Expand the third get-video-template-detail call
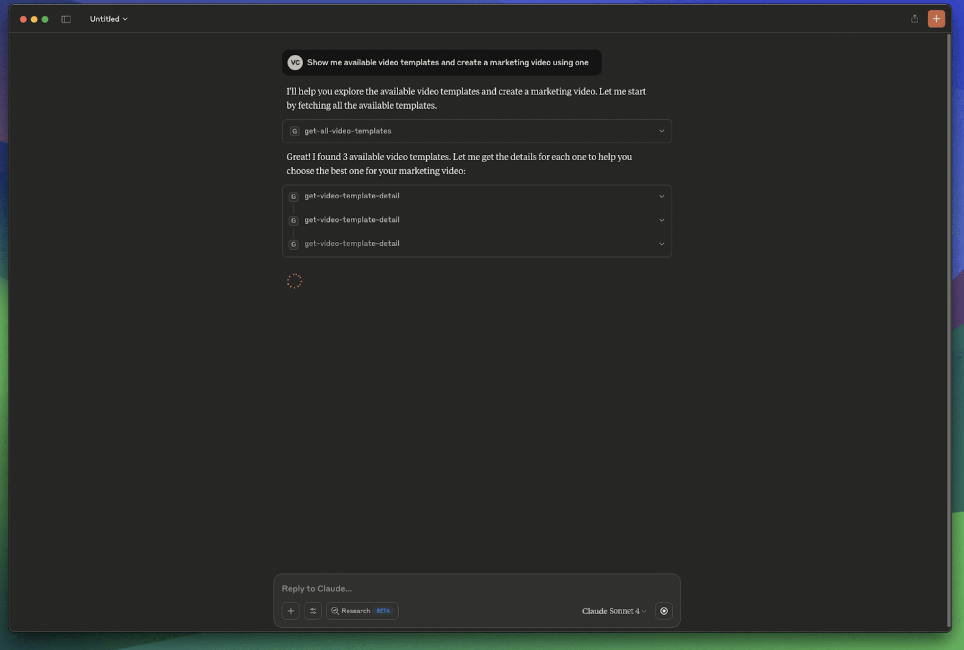The width and height of the screenshot is (964, 650). (661, 244)
